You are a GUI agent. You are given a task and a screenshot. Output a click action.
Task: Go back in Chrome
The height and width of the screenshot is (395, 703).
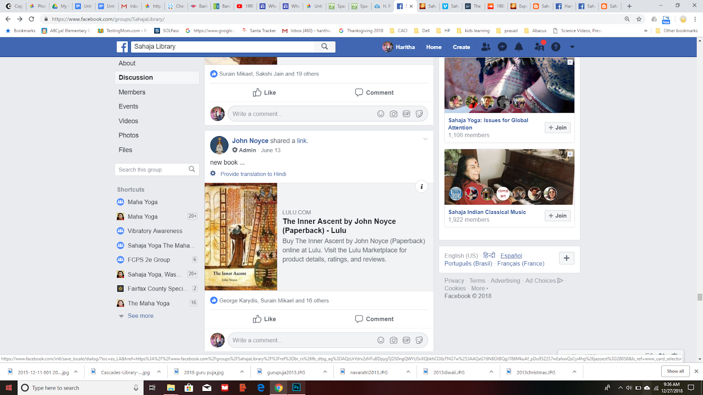(8, 19)
